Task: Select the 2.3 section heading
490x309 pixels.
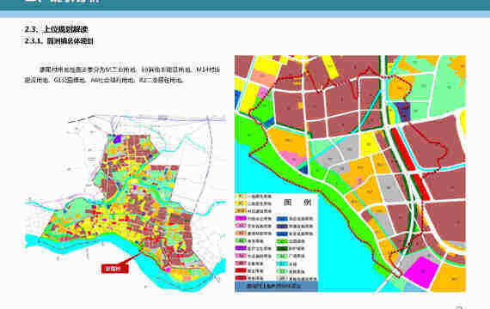Action: (56, 29)
